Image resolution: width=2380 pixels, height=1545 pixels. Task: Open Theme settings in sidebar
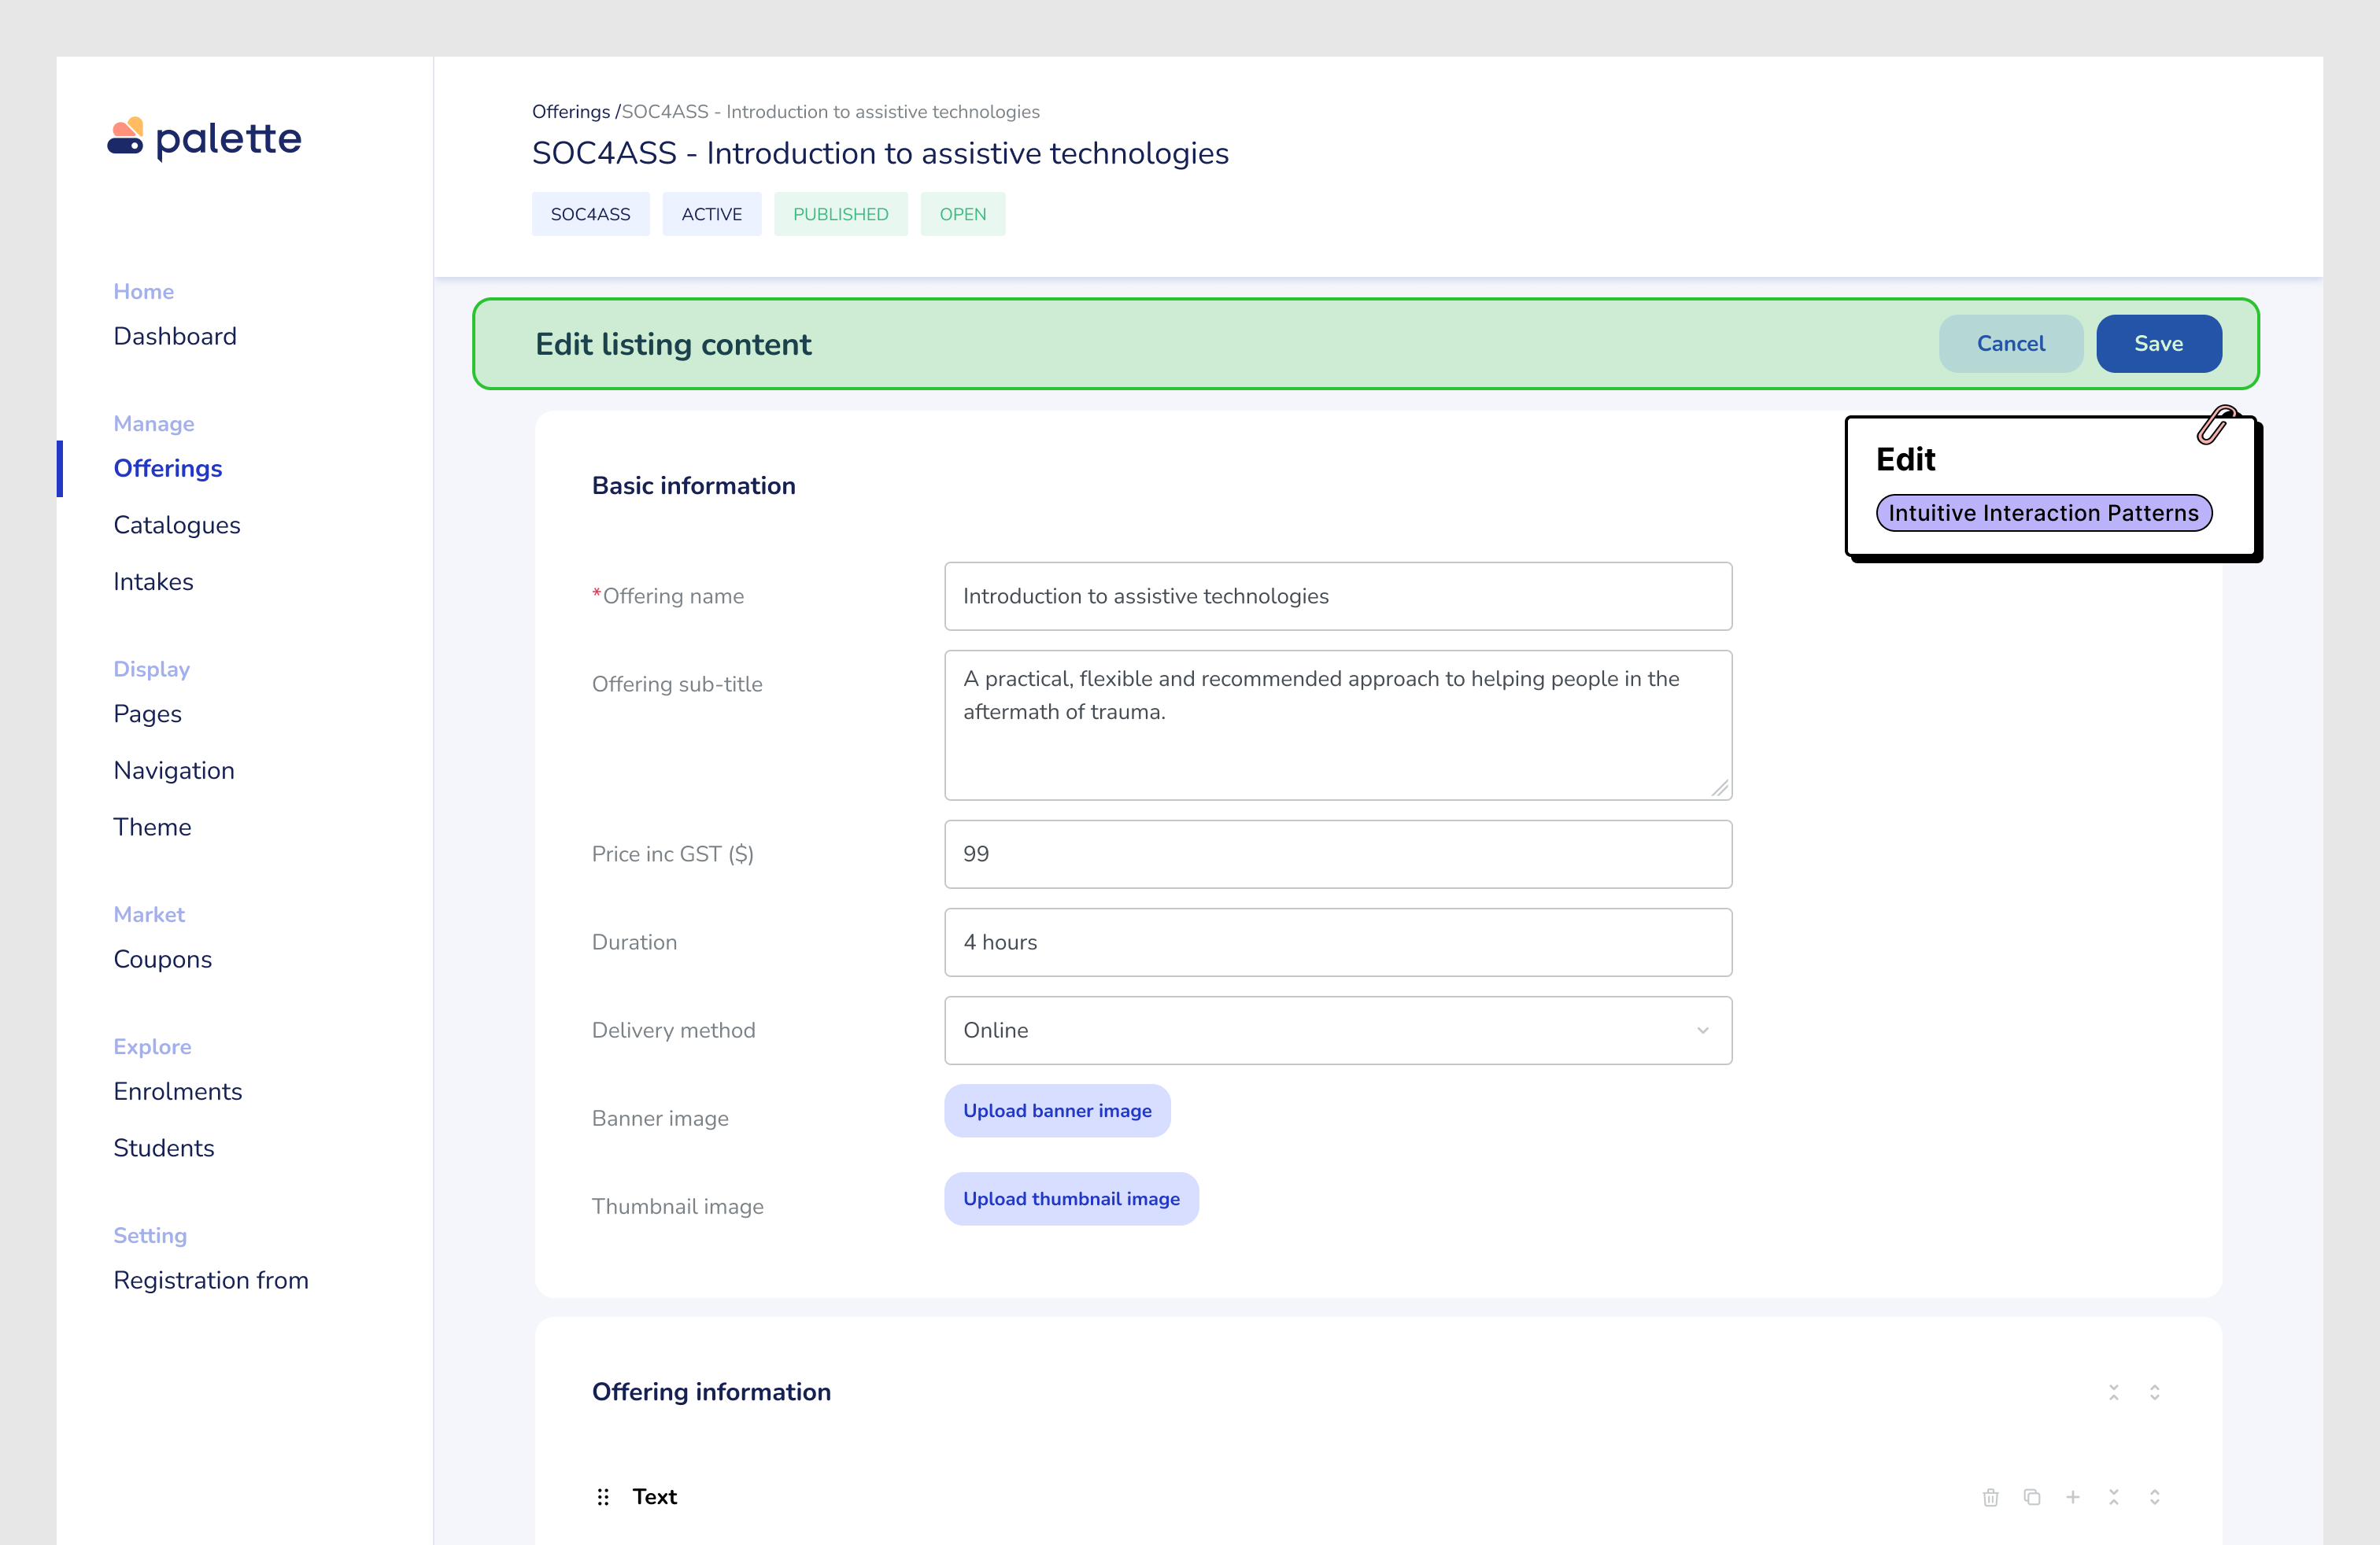pos(152,827)
